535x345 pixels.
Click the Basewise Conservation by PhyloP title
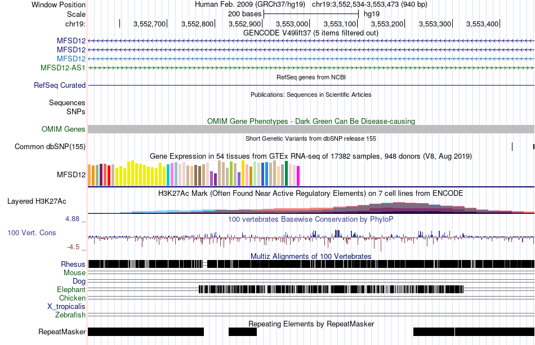point(311,219)
